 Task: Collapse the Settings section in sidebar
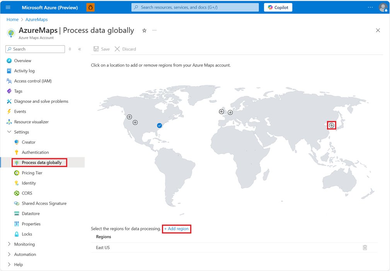(9, 132)
